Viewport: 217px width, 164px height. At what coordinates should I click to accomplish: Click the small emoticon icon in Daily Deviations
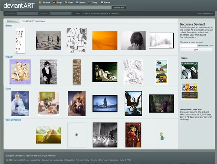(162, 136)
